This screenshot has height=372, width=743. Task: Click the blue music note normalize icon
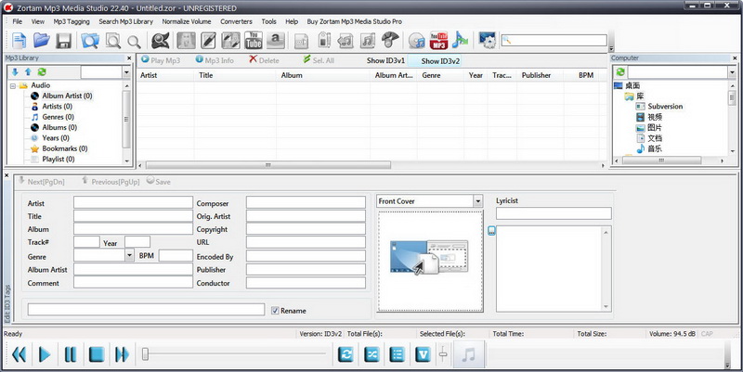tap(460, 40)
